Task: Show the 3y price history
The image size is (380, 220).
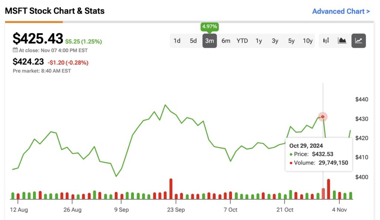Action: (x=275, y=41)
